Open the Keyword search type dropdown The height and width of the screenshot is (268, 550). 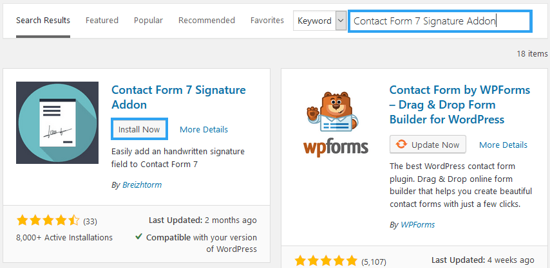point(320,21)
